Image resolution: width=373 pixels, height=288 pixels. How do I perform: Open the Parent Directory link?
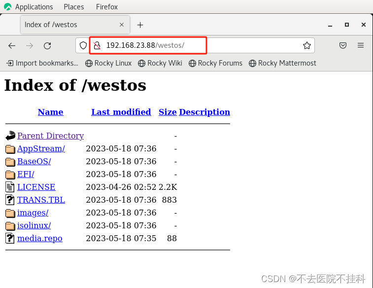50,136
